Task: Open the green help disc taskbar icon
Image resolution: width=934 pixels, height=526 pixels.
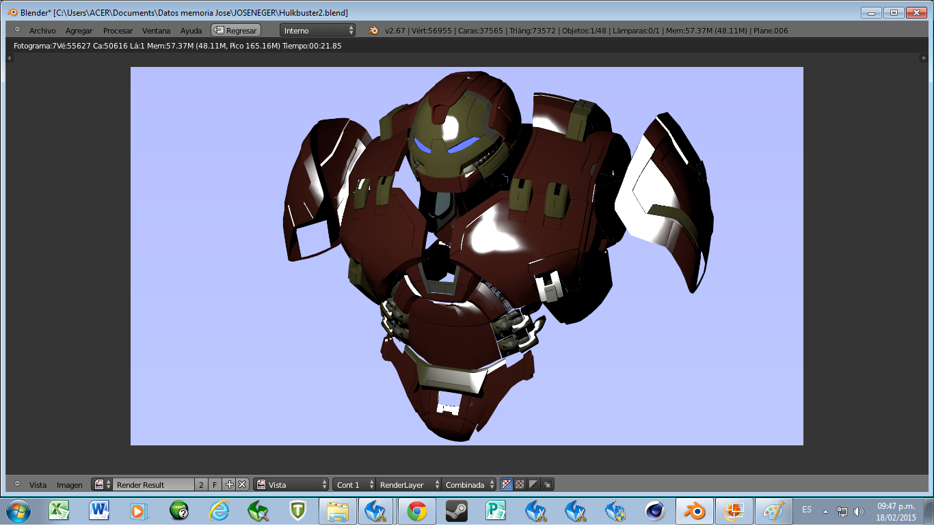Action: tap(179, 510)
